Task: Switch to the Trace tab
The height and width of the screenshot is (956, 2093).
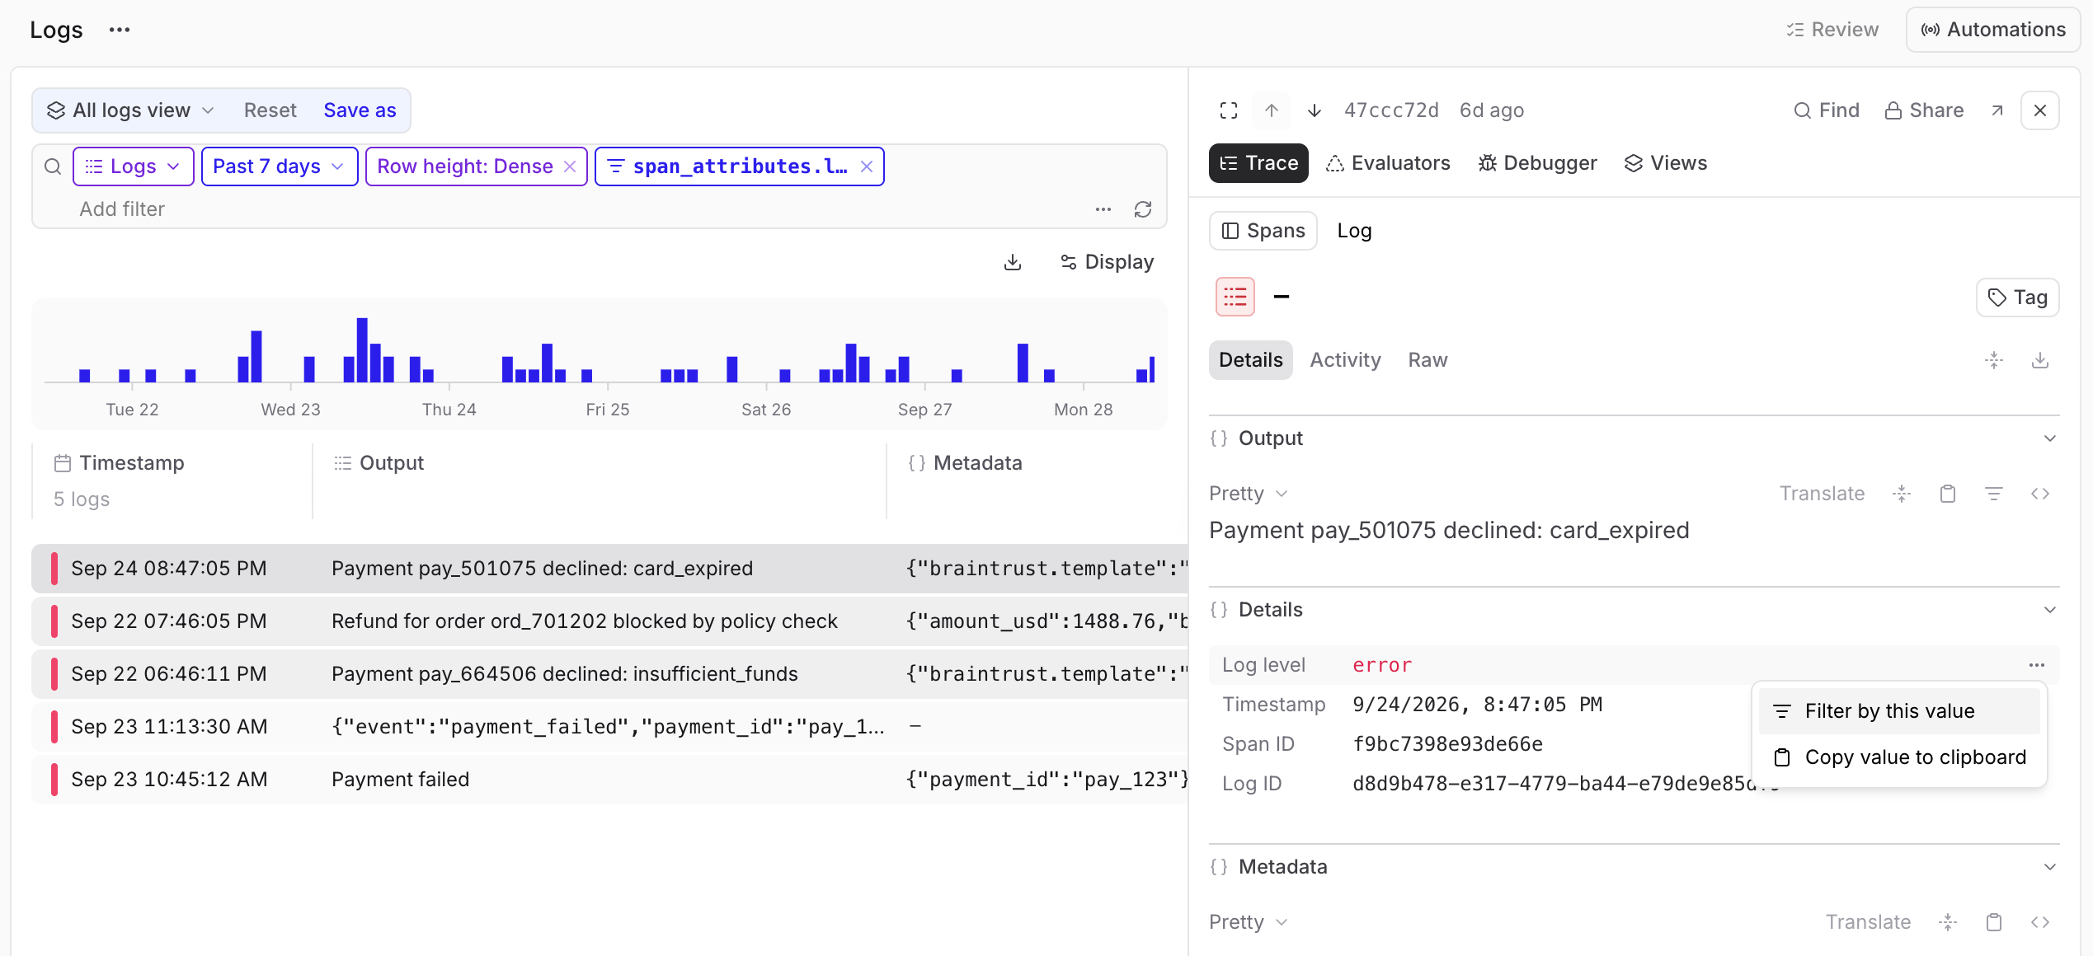Action: coord(1258,163)
